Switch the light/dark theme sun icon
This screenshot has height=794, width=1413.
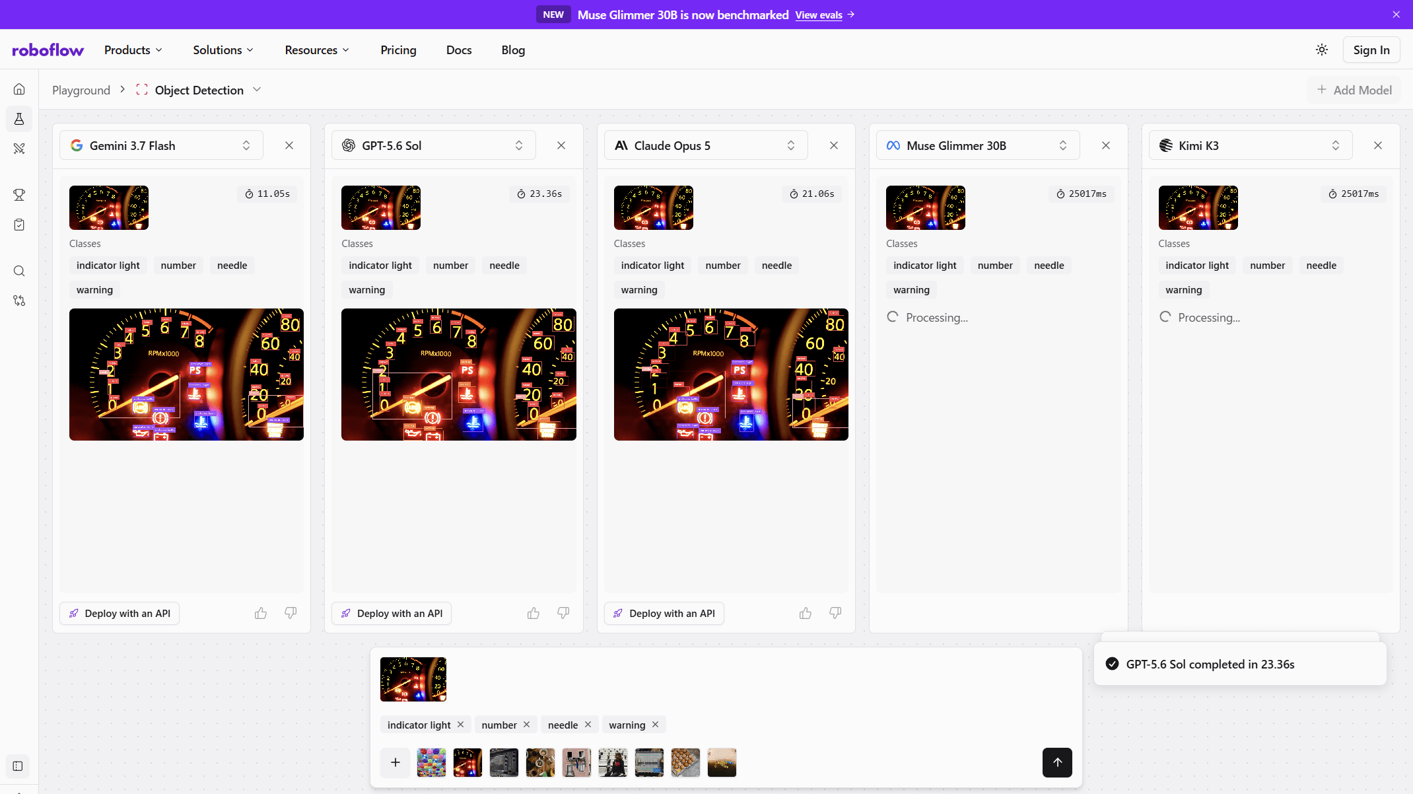coord(1322,50)
